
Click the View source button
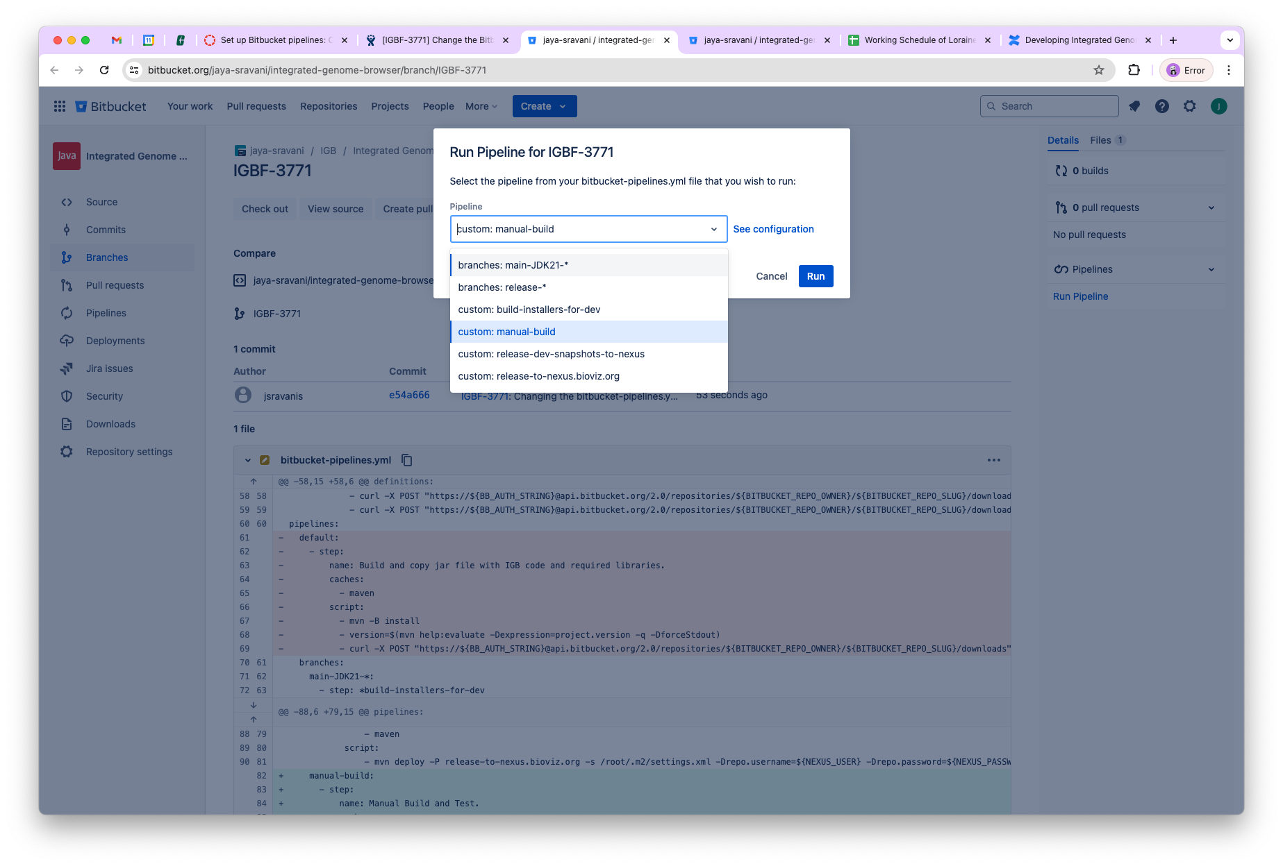(336, 209)
